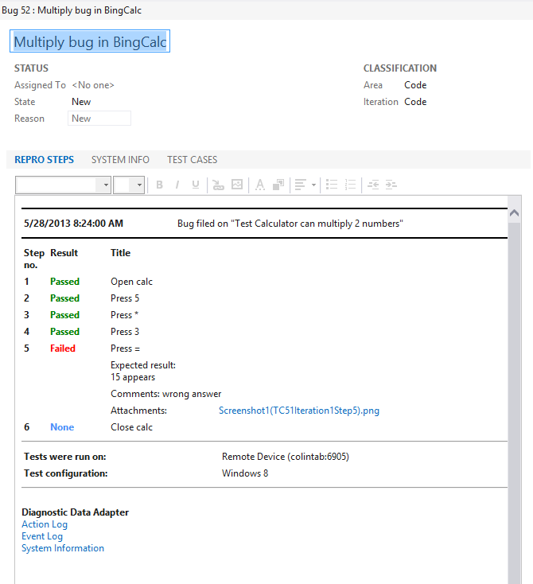Image resolution: width=533 pixels, height=584 pixels.
Task: Click the None result of step 6
Action: [x=62, y=427]
